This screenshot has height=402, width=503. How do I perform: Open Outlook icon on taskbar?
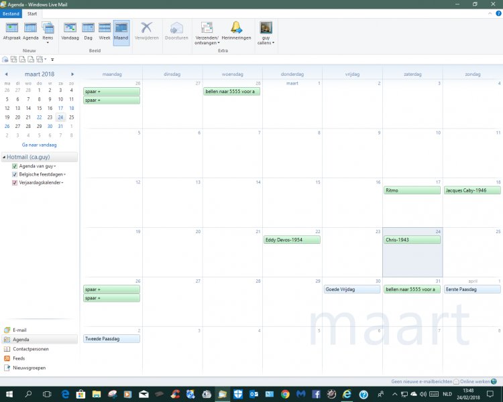coord(254,394)
